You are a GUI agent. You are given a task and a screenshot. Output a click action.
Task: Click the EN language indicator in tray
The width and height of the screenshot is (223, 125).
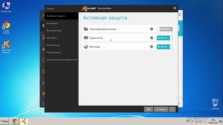188,121
